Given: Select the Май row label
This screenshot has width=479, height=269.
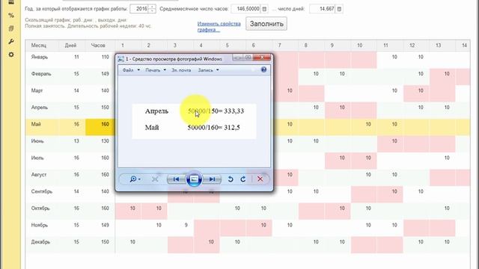Looking at the screenshot, I should (x=36, y=124).
